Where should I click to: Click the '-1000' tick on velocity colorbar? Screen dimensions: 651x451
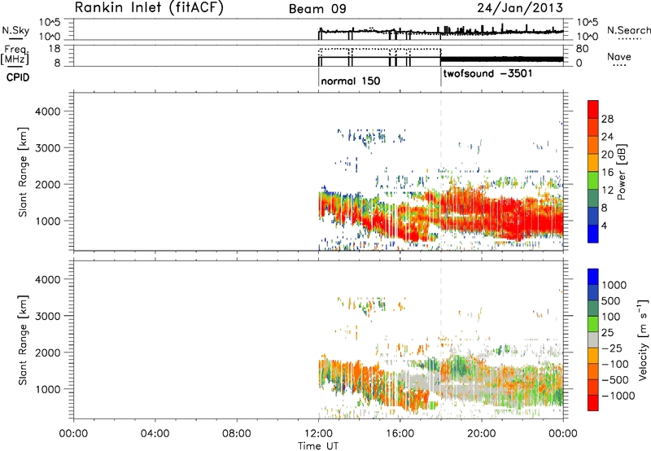tap(618, 396)
